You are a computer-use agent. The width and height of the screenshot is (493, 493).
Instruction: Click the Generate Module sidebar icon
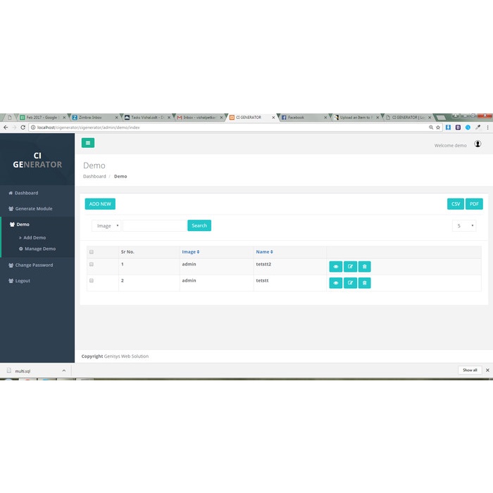click(11, 208)
